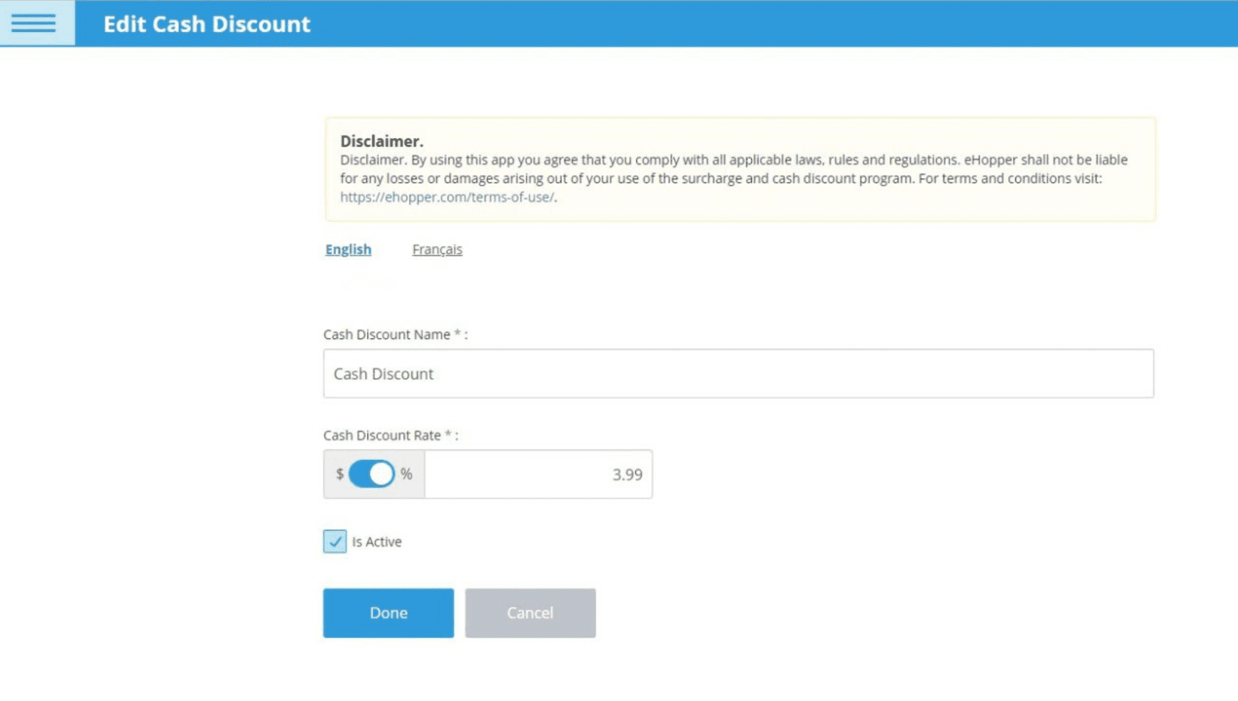Switch language to Français

click(x=437, y=249)
